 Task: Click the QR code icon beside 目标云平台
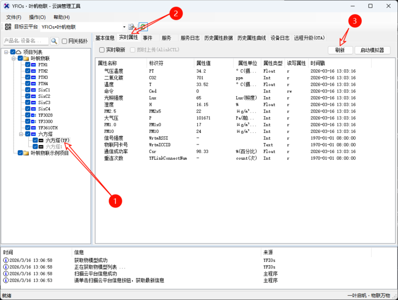click(8, 27)
